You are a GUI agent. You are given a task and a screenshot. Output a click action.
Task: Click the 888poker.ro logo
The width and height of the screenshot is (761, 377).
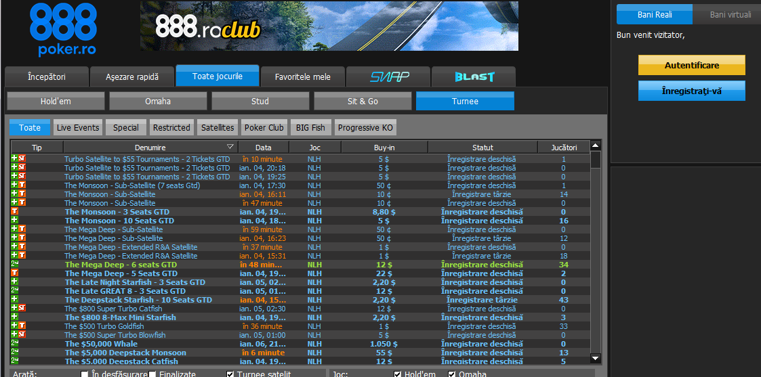pos(63,30)
